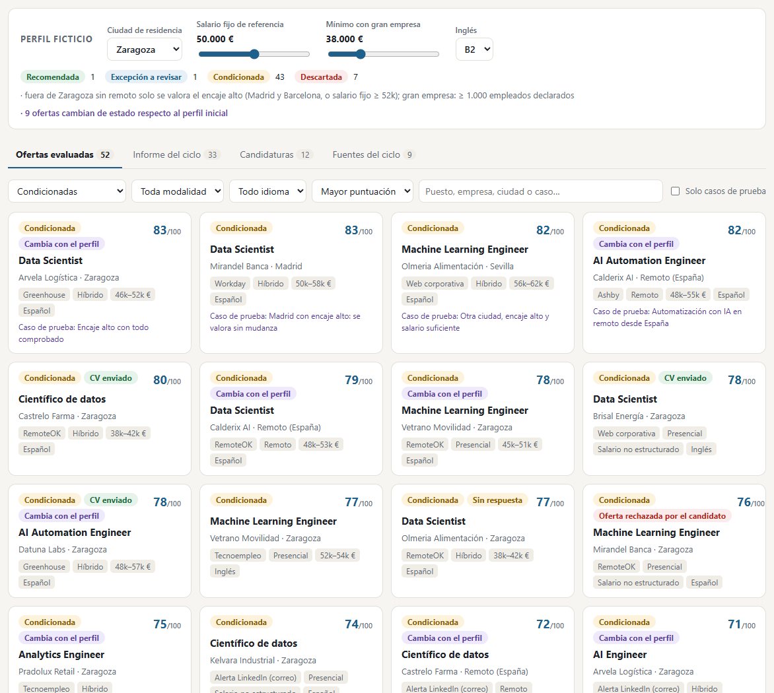Open the Fuentes del ciclo tab
Image resolution: width=774 pixels, height=693 pixels.
tap(373, 155)
